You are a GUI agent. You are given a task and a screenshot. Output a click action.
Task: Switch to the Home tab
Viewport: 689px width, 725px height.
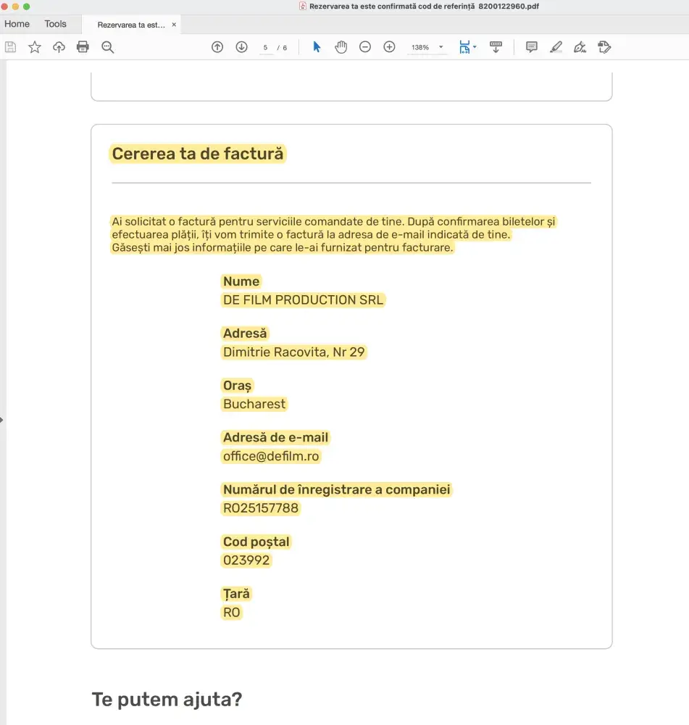point(17,24)
